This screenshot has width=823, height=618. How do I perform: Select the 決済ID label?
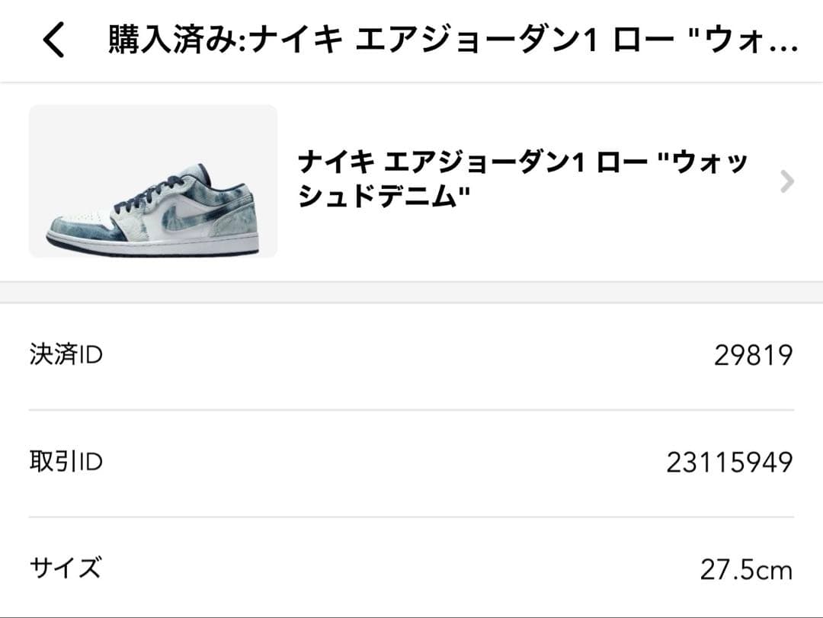(66, 354)
